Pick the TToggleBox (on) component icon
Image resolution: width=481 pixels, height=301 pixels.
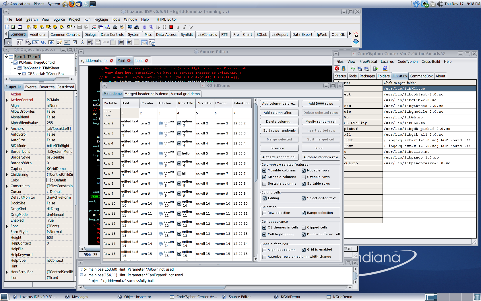point(67,42)
